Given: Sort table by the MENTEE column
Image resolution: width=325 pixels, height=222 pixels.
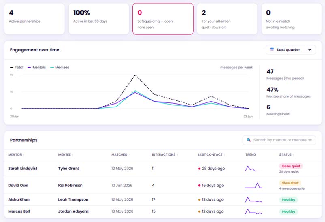Looking at the screenshot, I should tap(65, 155).
